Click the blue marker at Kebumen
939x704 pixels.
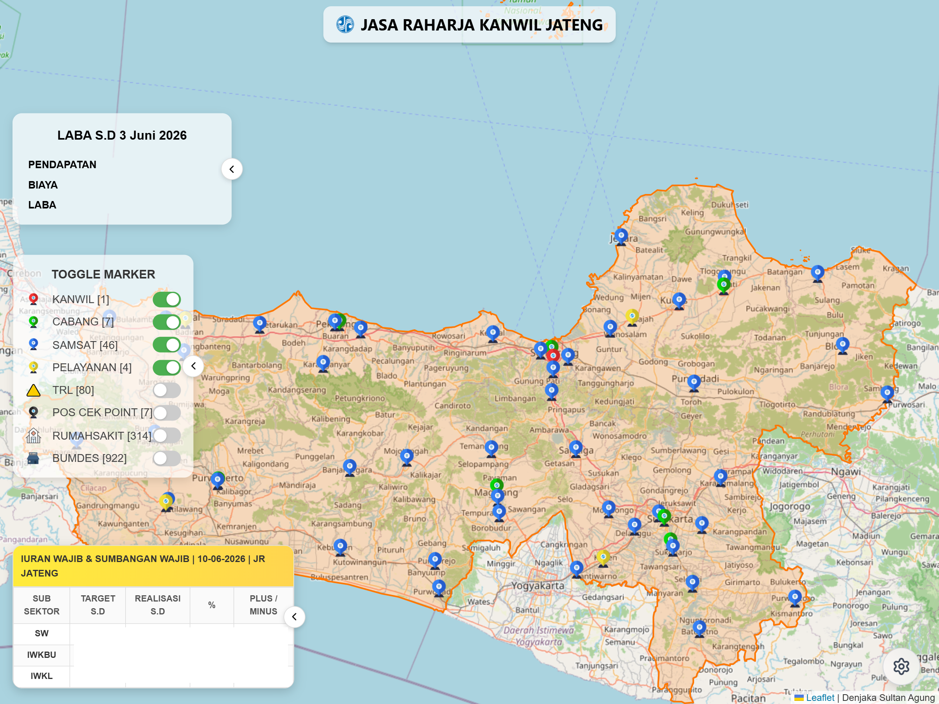click(340, 548)
